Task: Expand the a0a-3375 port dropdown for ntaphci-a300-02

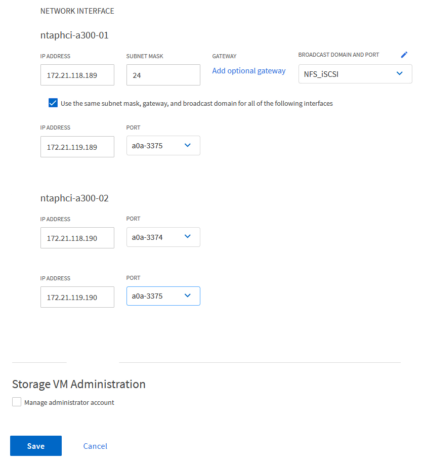Action: pos(163,296)
